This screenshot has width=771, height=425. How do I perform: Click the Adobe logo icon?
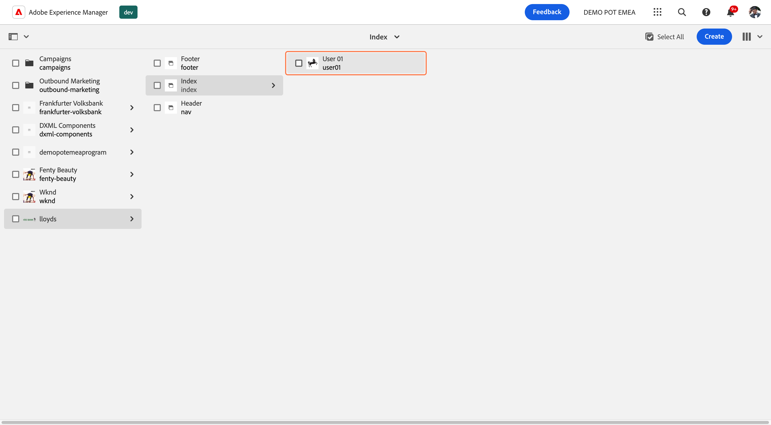[18, 12]
